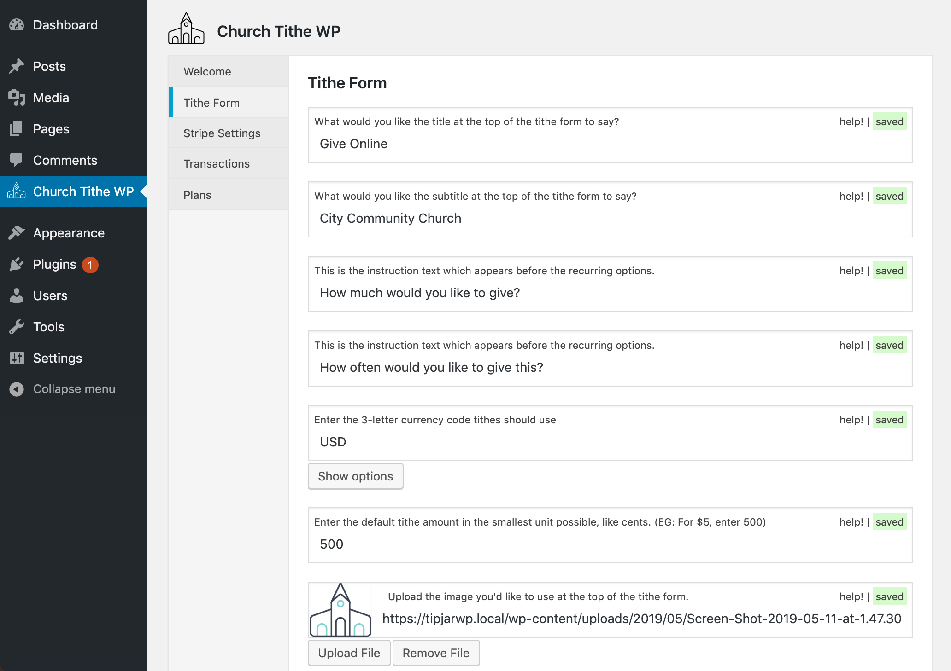Viewport: 951px width, 671px height.
Task: Click help! beside How much would you like
Action: pos(851,271)
